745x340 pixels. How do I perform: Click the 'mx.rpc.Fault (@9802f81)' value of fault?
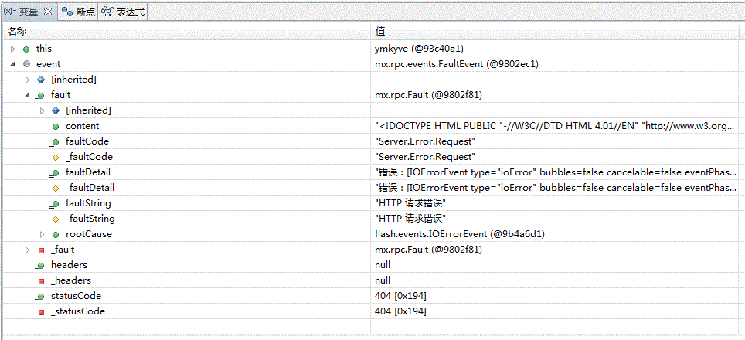[429, 95]
